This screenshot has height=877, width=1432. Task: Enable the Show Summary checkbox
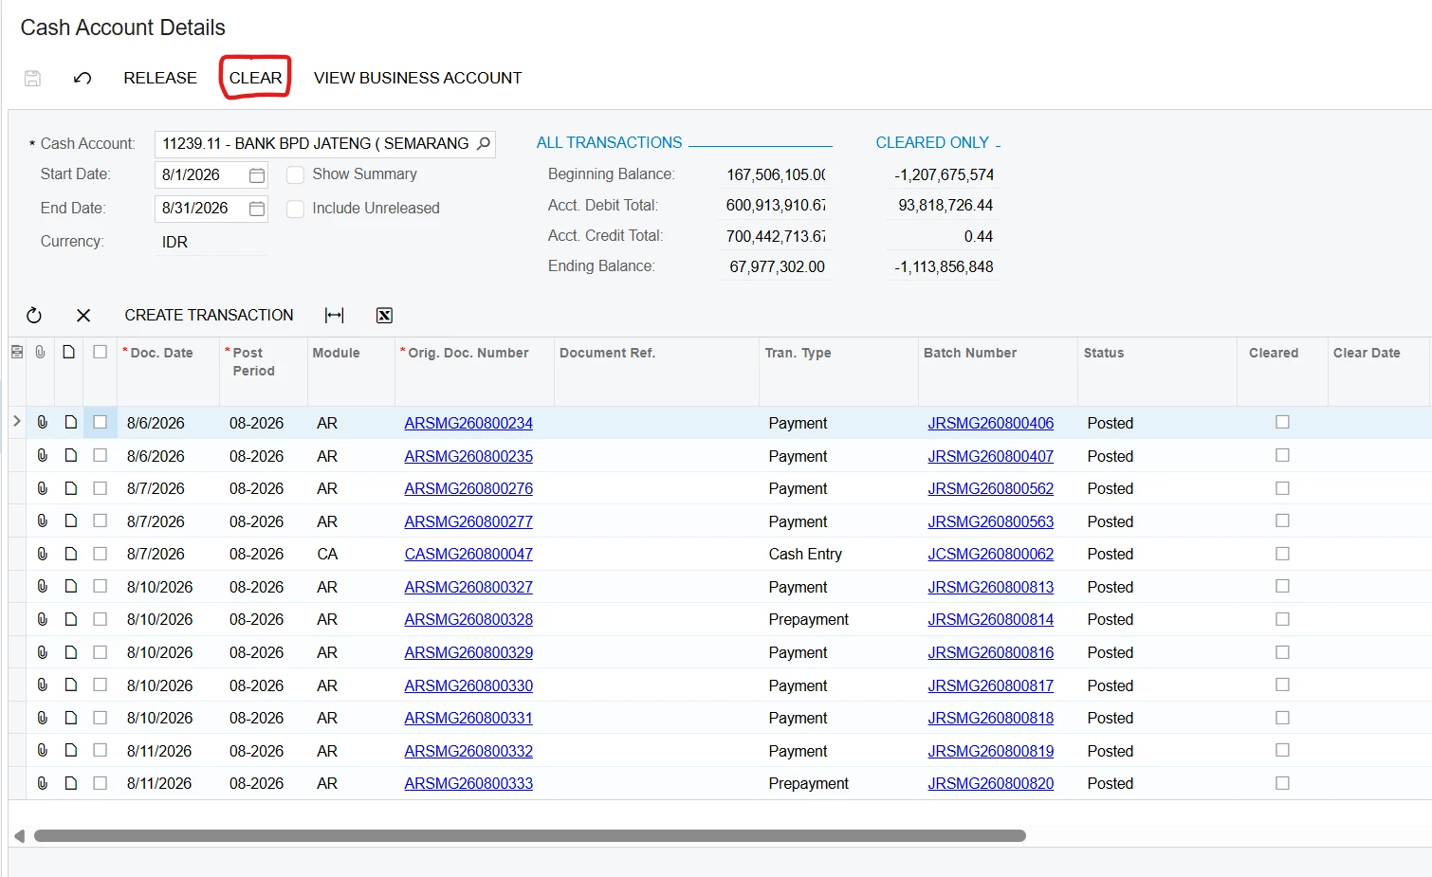tap(295, 174)
